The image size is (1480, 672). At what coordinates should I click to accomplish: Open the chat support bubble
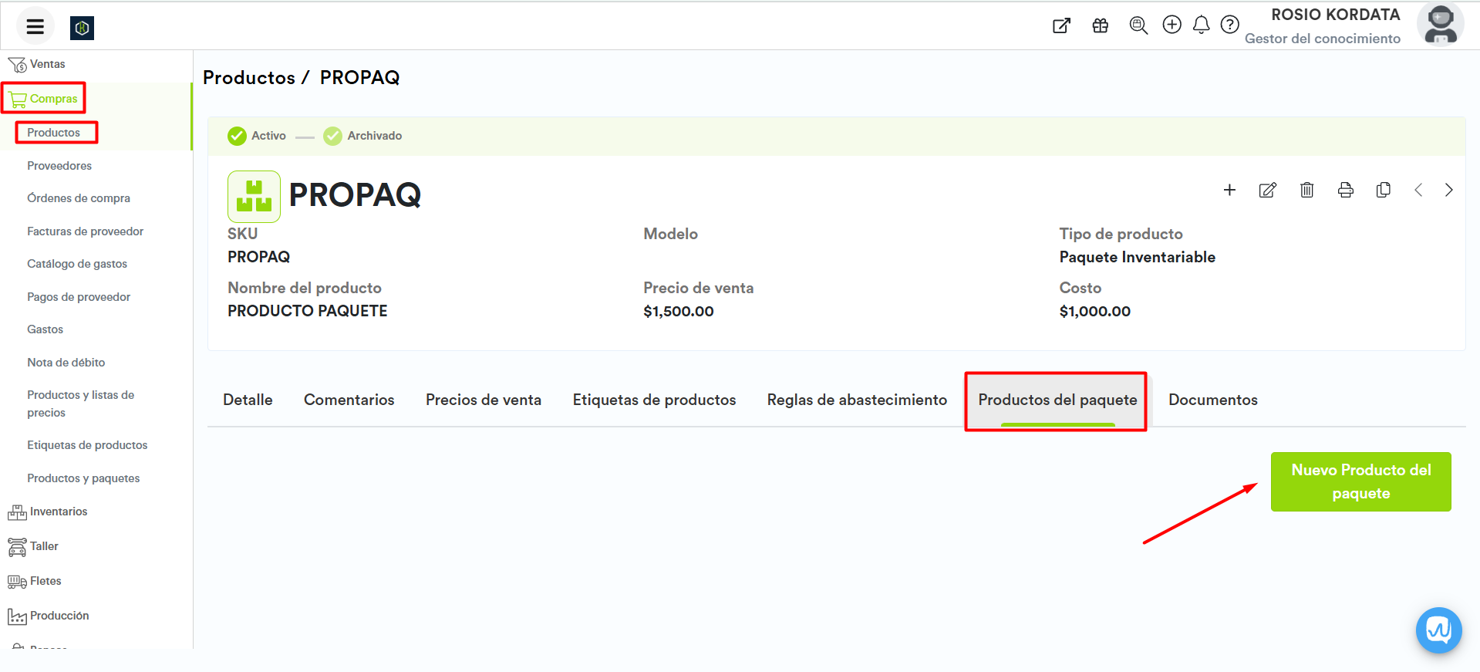tap(1438, 630)
